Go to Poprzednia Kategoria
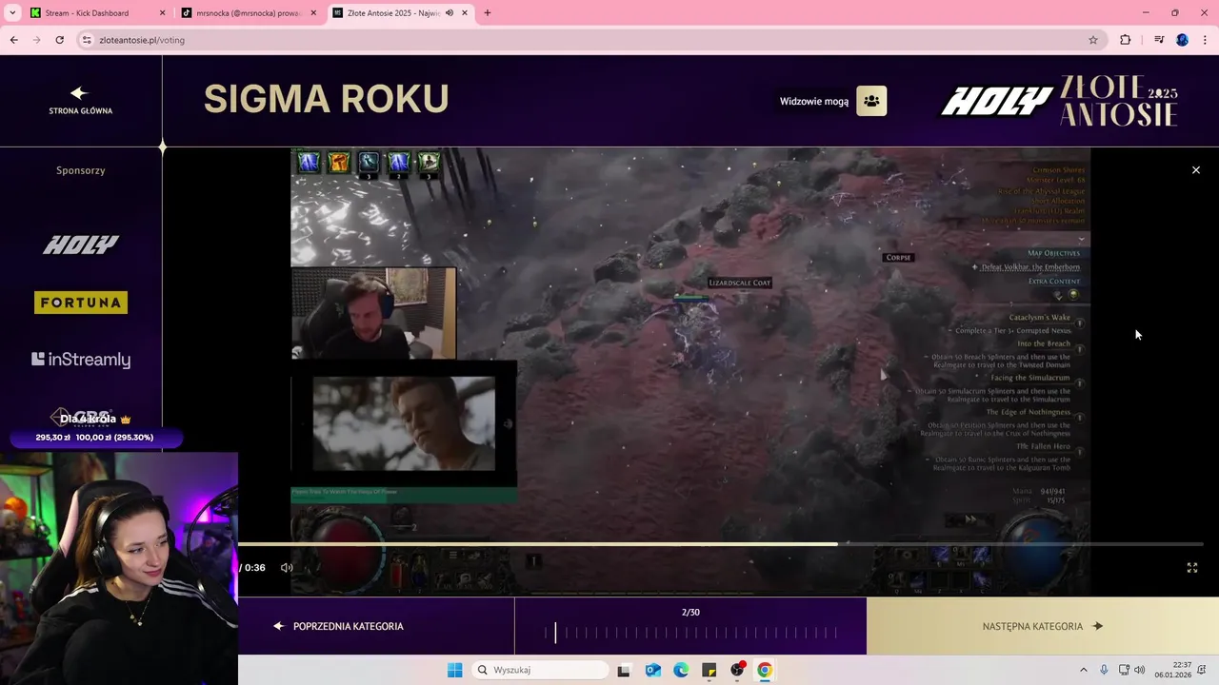 (339, 626)
